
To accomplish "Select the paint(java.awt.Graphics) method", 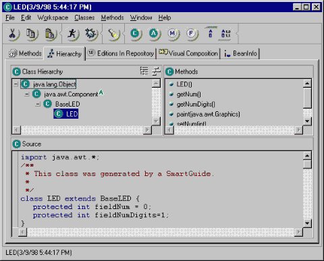I will (208, 114).
